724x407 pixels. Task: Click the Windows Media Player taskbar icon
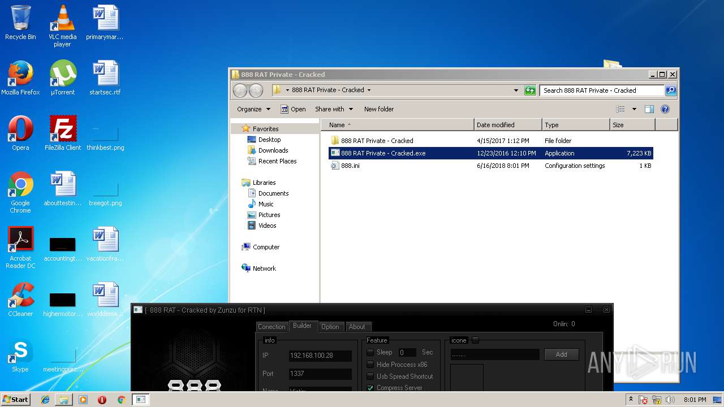click(83, 400)
